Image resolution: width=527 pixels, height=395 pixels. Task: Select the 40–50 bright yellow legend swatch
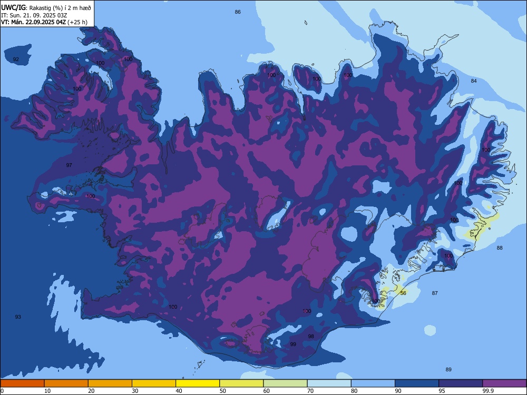[x=198, y=383]
